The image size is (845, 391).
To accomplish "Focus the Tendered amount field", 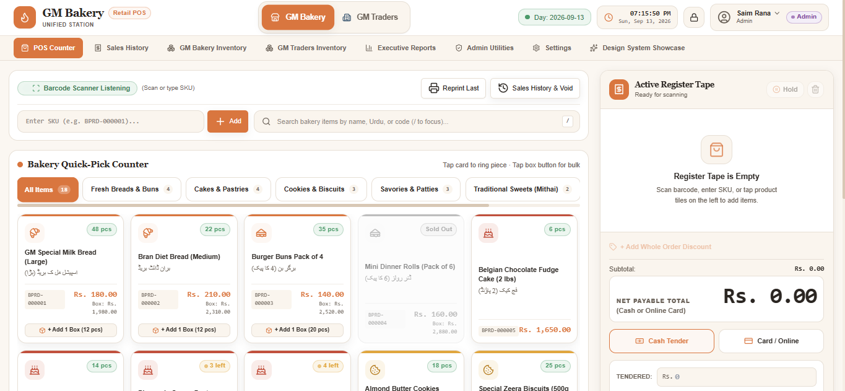I will click(737, 377).
